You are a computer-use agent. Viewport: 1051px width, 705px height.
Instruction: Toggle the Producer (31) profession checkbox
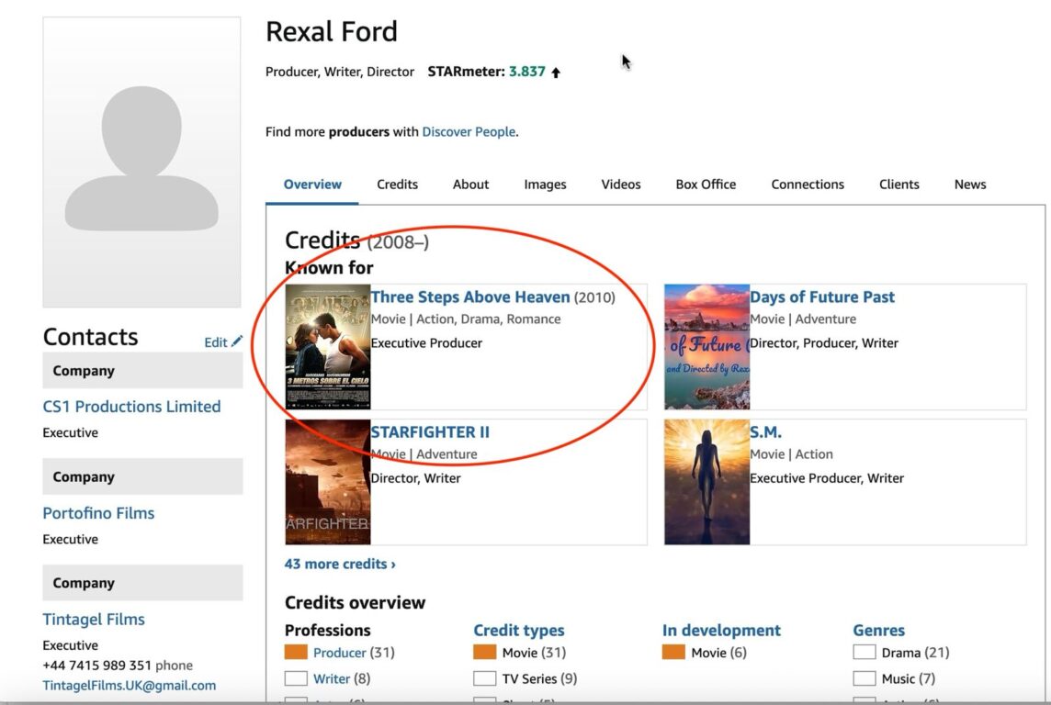click(x=296, y=652)
